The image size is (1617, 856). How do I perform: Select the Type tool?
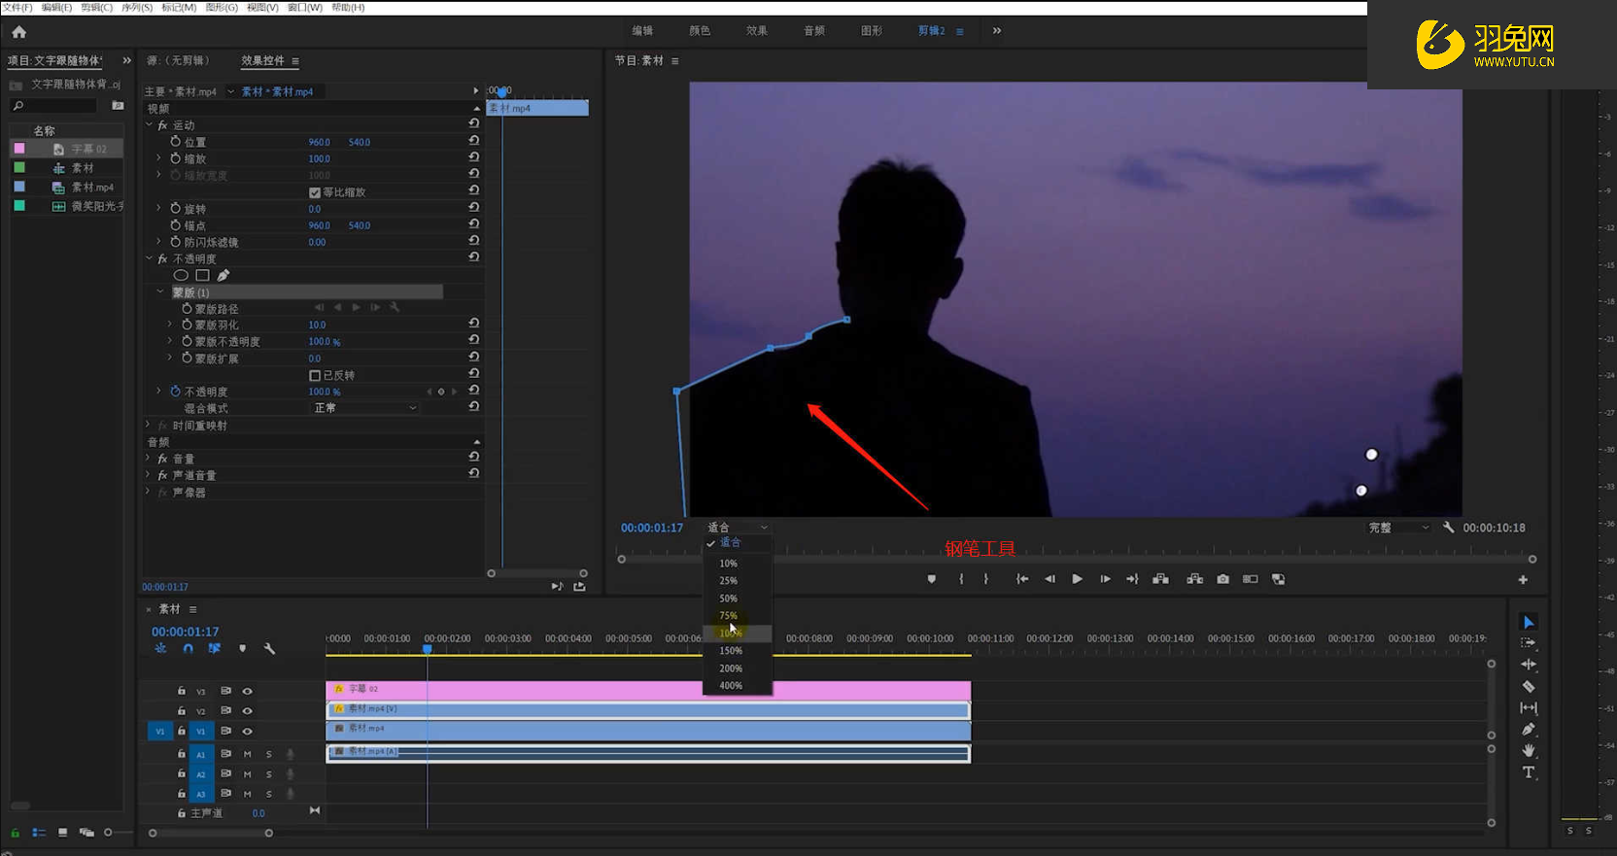point(1529,772)
